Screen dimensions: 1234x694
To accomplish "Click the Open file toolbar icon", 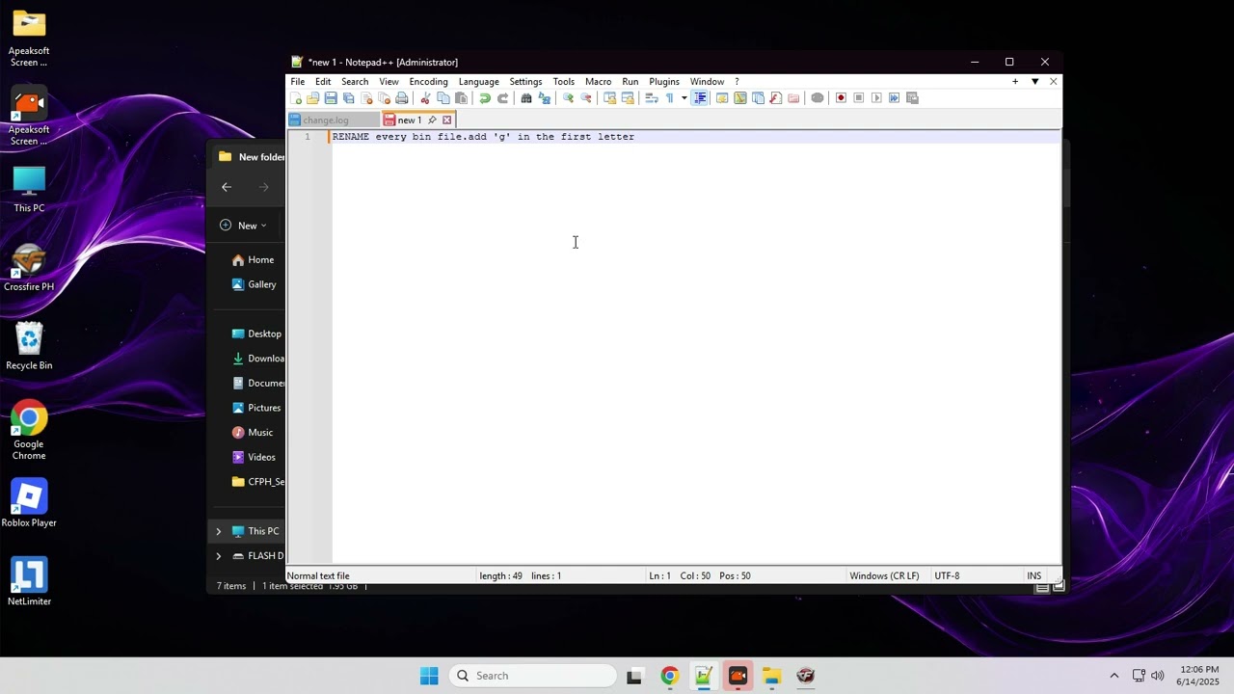I will tap(312, 98).
